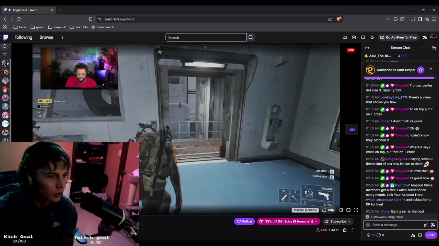
Task: Open the Whispers speech bubble icon
Action: (x=363, y=37)
